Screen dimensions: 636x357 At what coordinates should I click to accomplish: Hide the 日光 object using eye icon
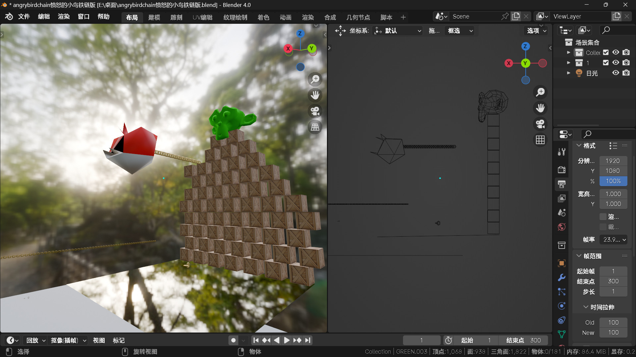pos(615,73)
